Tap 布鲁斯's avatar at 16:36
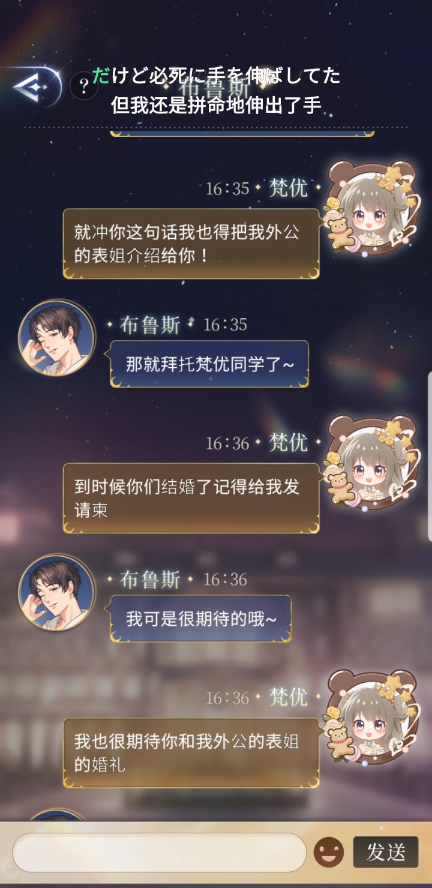This screenshot has width=432, height=888. tap(57, 593)
